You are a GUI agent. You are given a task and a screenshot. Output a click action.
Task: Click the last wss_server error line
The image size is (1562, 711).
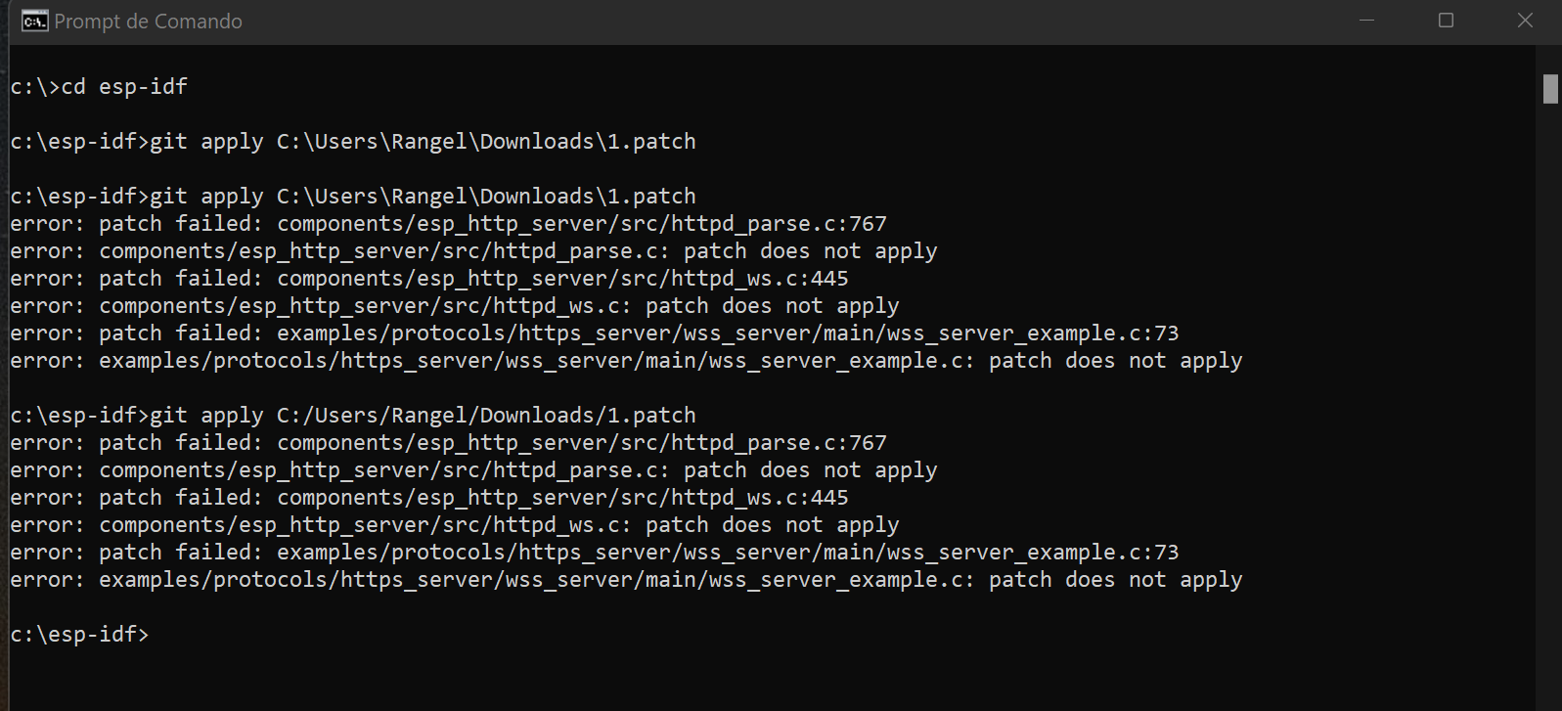click(626, 579)
